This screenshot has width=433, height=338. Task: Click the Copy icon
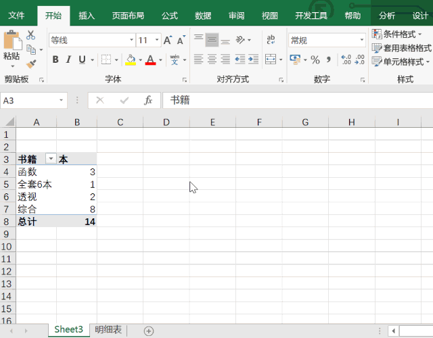[x=31, y=49]
